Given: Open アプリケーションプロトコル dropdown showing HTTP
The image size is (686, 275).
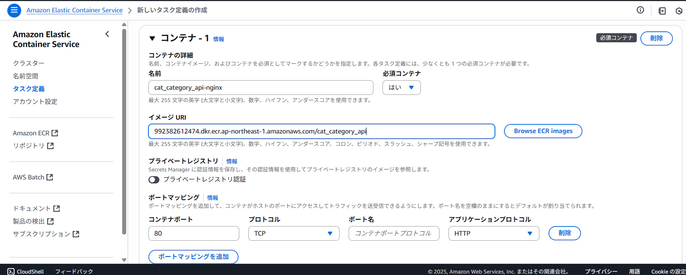Looking at the screenshot, I should pyautogui.click(x=494, y=233).
